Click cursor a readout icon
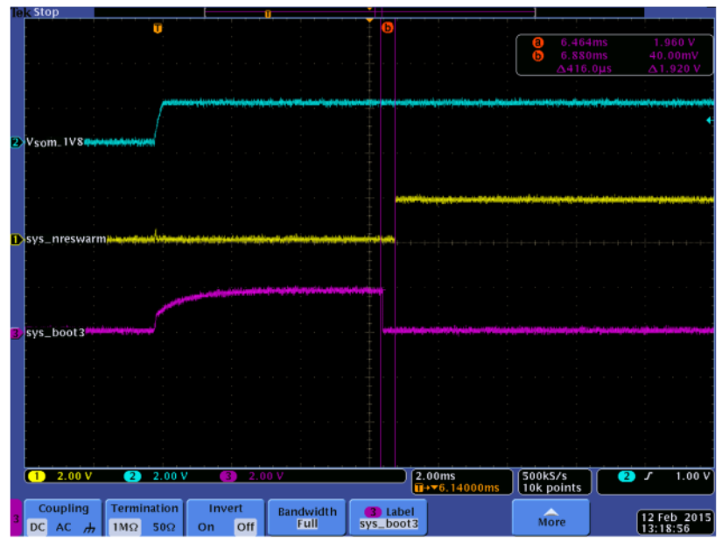The height and width of the screenshot is (542, 722). tap(537, 42)
